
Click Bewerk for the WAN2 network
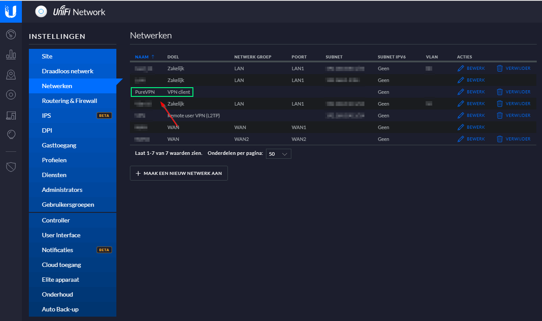pos(471,139)
